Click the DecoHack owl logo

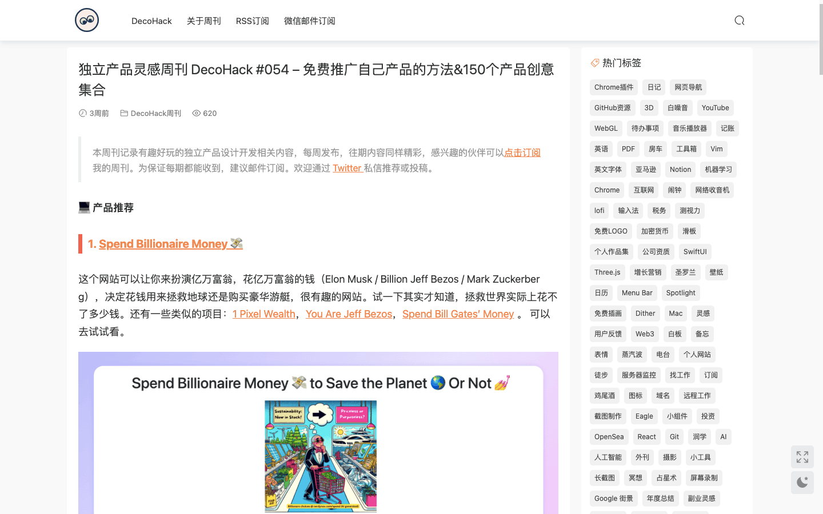tap(87, 20)
